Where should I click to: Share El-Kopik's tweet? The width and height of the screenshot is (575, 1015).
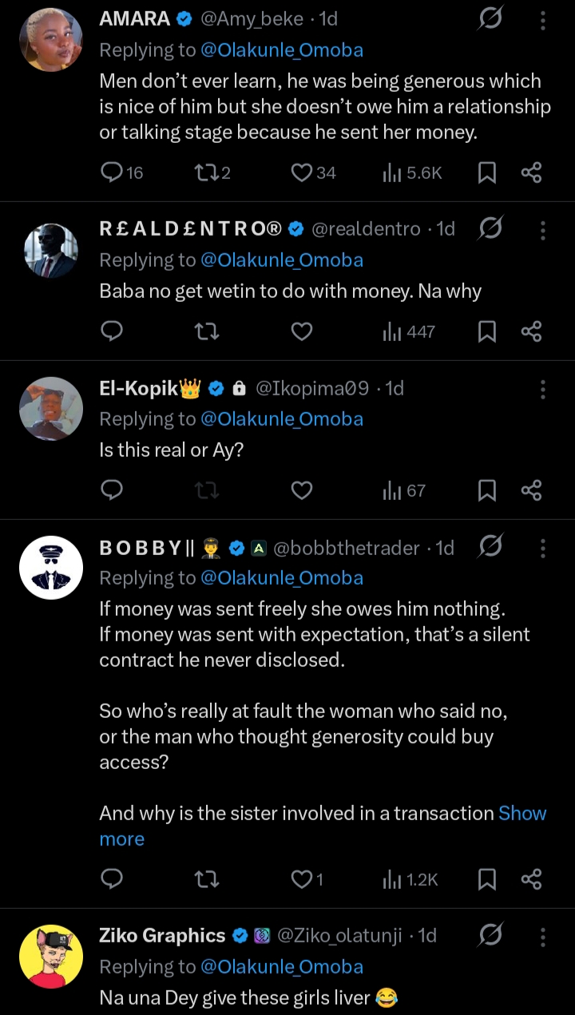coord(531,490)
